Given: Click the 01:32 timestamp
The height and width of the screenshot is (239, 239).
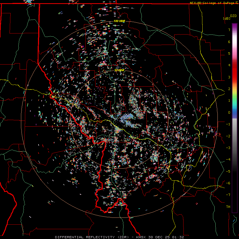Looking at the screenshot, I should click(x=178, y=237).
